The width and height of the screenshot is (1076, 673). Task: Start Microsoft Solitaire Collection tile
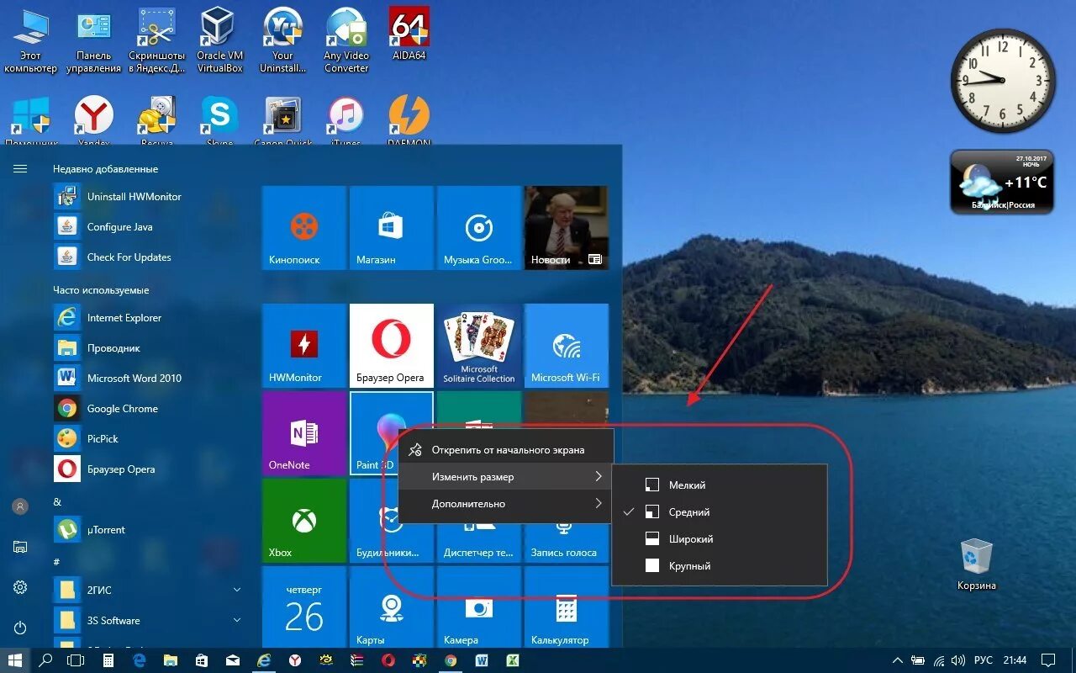(479, 346)
